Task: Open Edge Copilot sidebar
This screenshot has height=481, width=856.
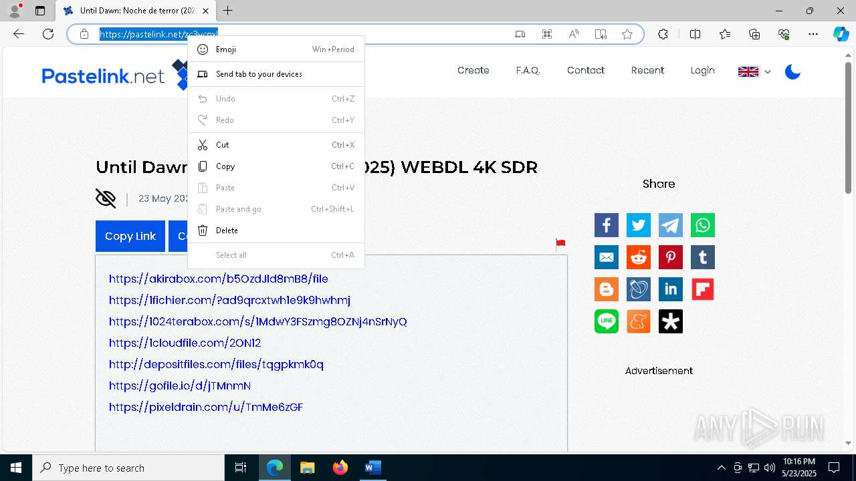Action: pos(841,34)
